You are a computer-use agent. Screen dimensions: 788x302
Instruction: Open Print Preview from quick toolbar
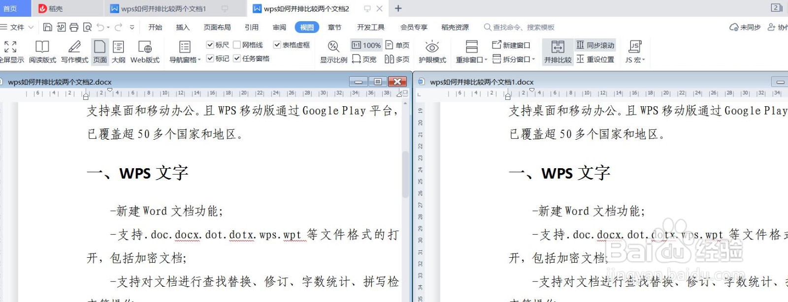[87, 27]
